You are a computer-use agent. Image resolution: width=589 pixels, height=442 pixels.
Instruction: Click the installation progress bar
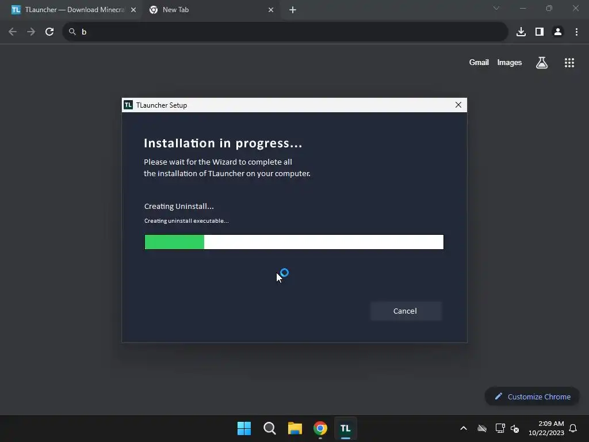(294, 242)
